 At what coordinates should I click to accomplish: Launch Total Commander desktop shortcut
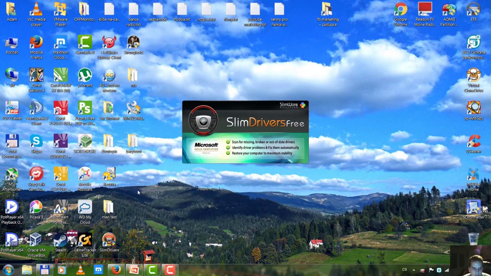(x=12, y=146)
